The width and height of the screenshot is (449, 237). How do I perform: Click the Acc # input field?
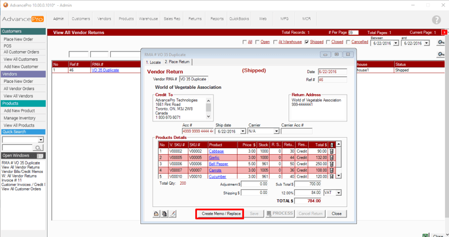(198, 131)
